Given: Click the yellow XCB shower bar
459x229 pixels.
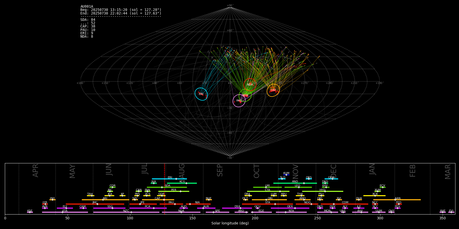Looking at the screenshot, I should tap(374, 195).
